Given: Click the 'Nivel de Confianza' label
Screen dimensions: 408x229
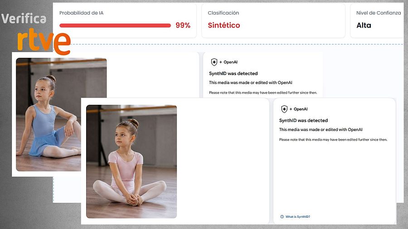Looking at the screenshot, I should [379, 13].
